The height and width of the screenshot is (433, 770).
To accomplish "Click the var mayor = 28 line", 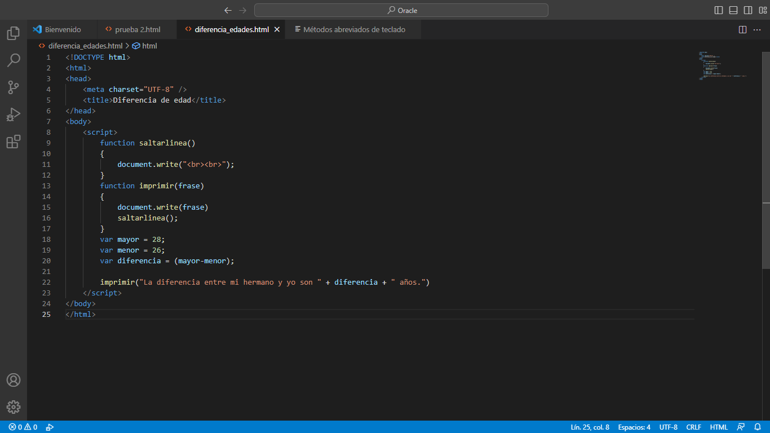I will click(x=133, y=239).
